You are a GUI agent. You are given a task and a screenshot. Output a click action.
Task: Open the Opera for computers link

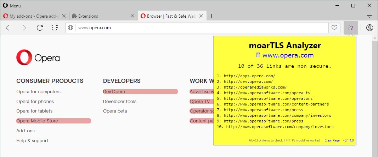tap(38, 92)
